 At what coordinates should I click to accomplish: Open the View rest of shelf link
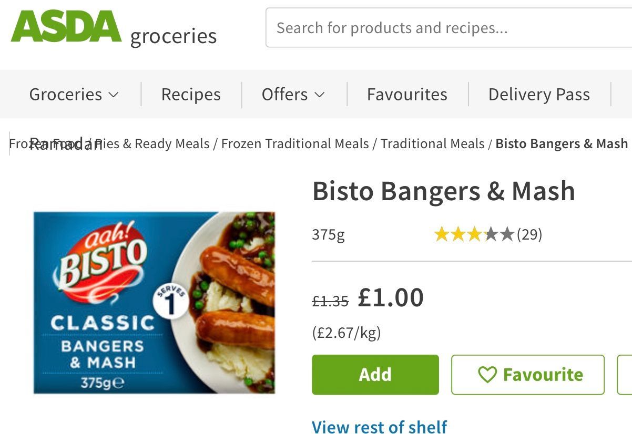[x=380, y=427]
